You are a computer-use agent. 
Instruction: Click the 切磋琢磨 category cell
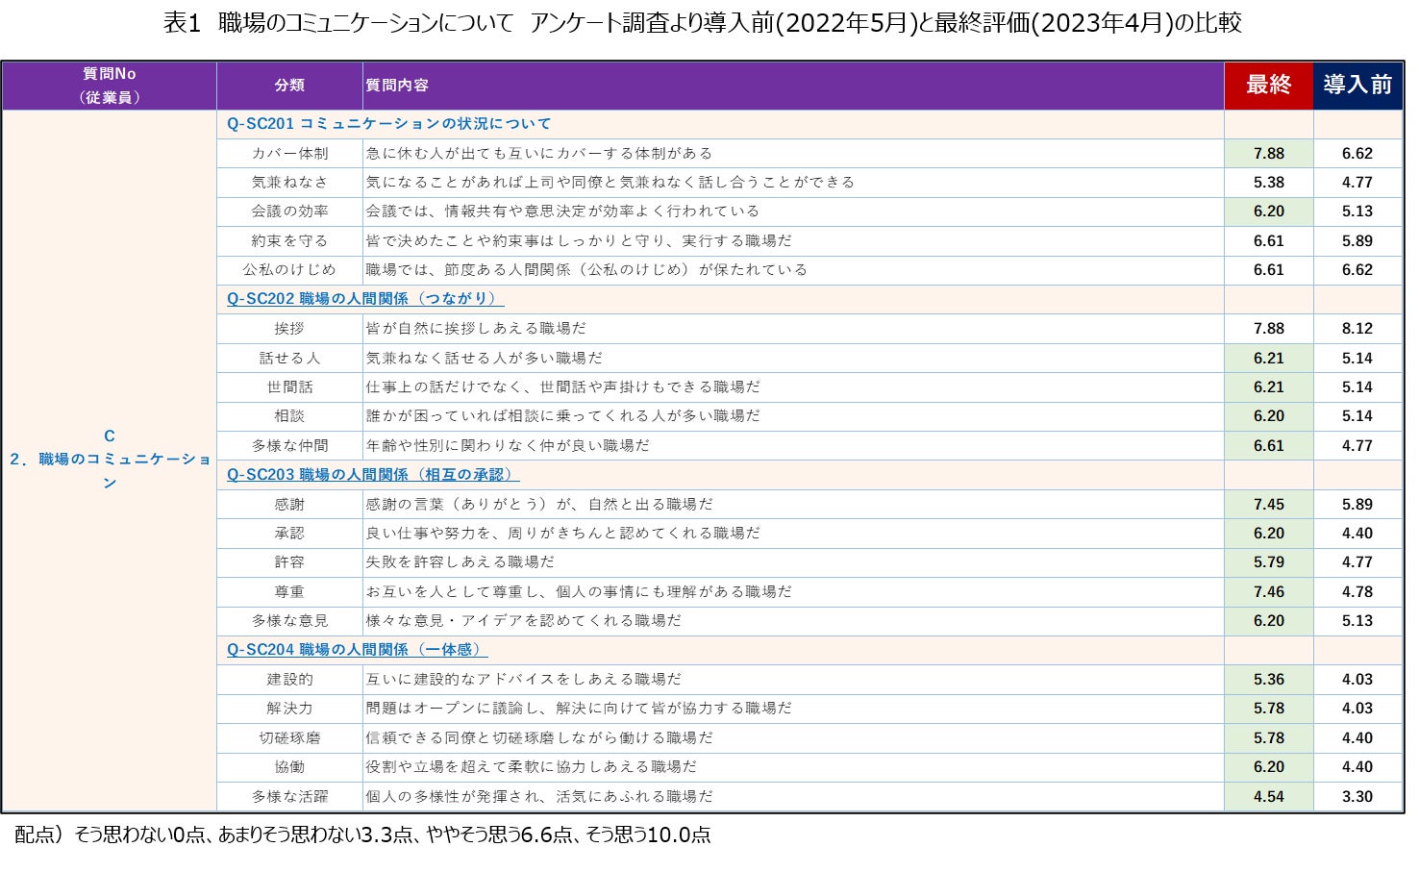pyautogui.click(x=289, y=738)
